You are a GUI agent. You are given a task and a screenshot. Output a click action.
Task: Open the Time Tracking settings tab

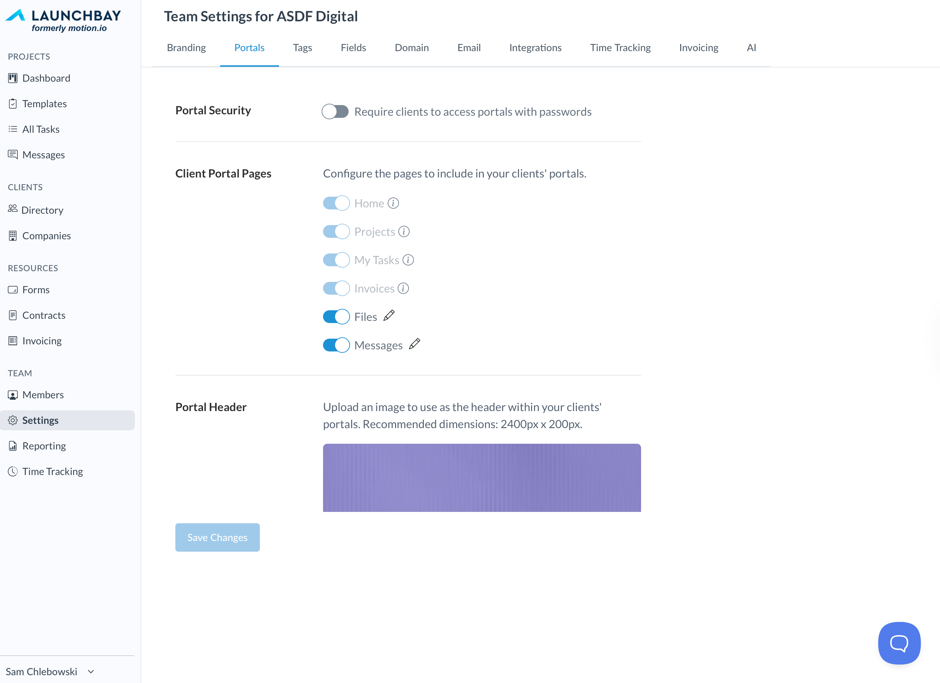click(x=620, y=48)
